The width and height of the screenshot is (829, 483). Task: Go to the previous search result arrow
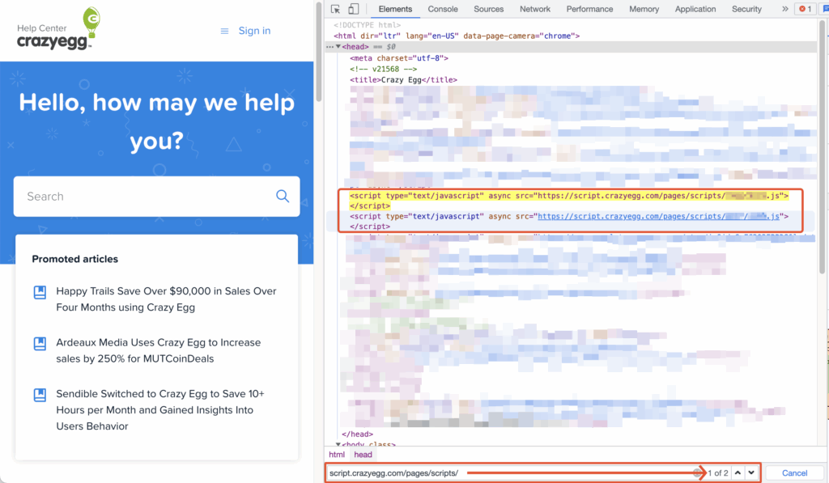click(738, 473)
